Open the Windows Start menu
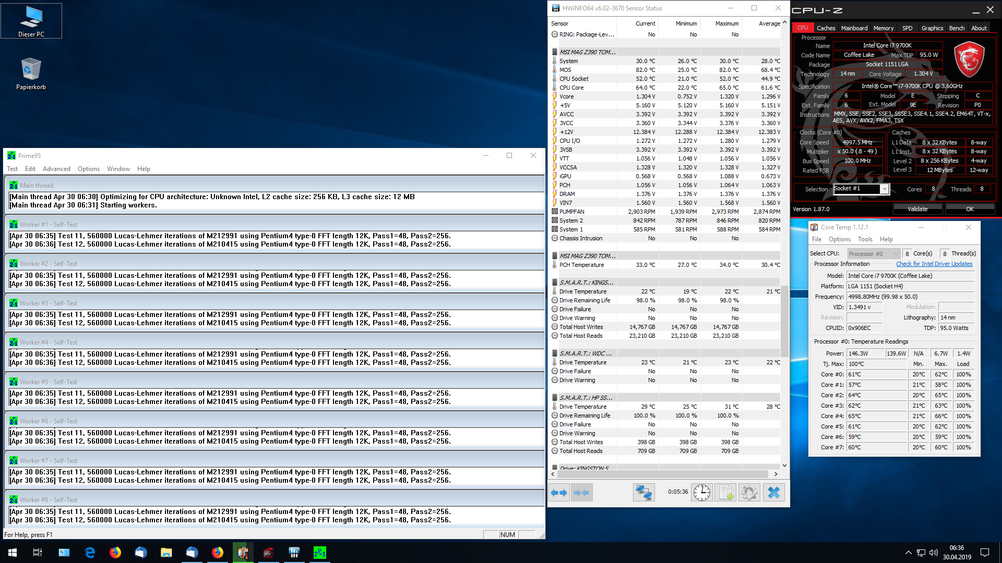This screenshot has width=1002, height=563. [13, 553]
